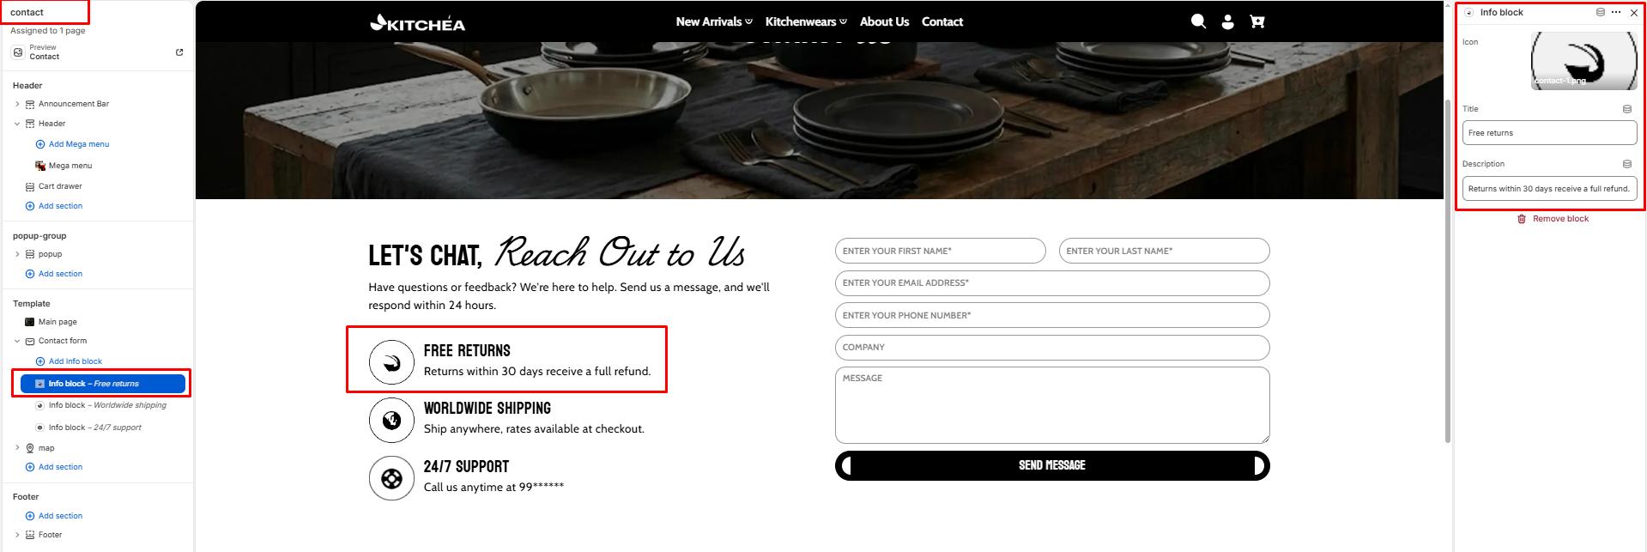
Task: Open the New Arrivals dropdown menu
Action: (713, 21)
